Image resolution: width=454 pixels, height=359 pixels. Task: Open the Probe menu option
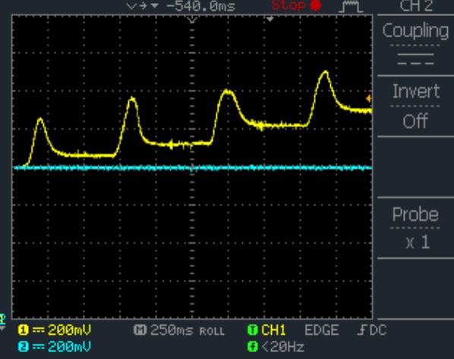415,215
